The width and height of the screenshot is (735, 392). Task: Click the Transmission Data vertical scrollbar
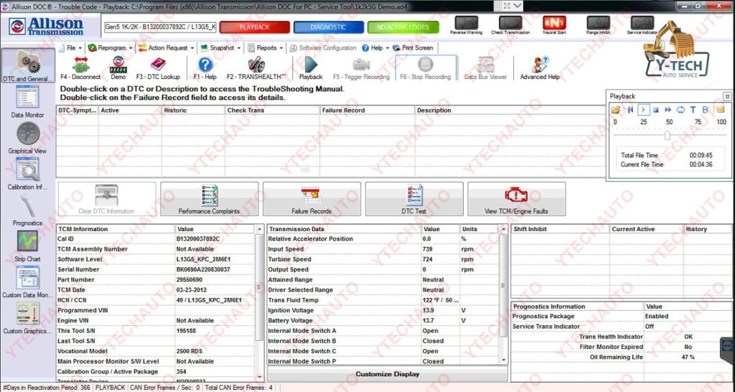point(503,294)
